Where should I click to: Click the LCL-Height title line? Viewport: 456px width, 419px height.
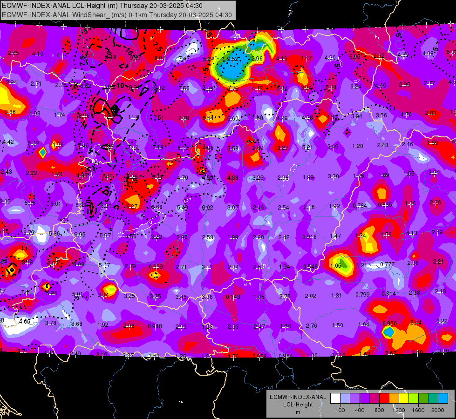point(102,6)
